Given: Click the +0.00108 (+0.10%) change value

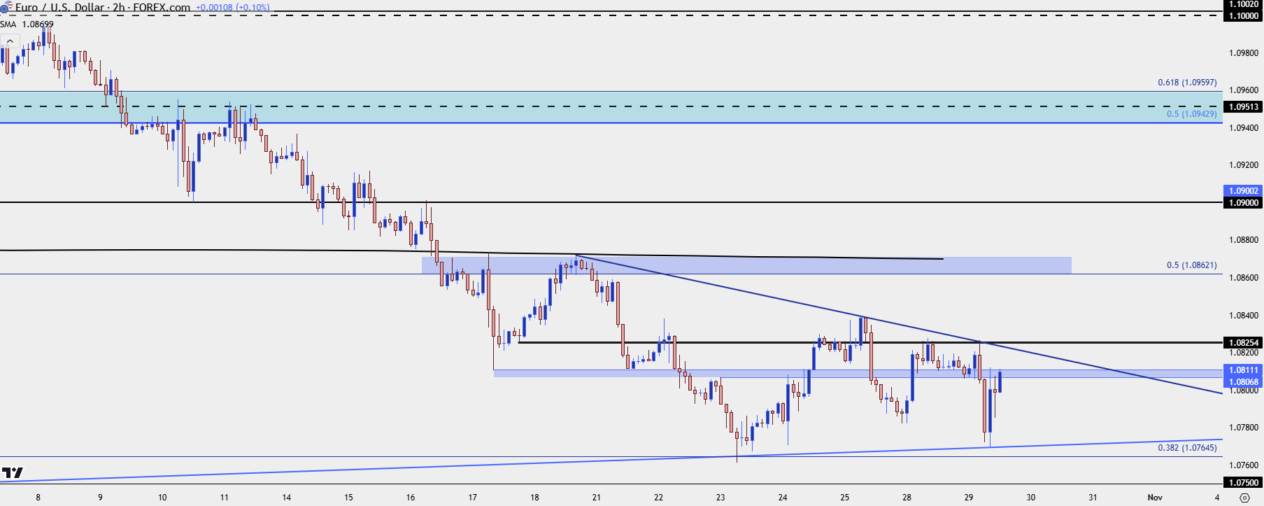Looking at the screenshot, I should [x=232, y=8].
